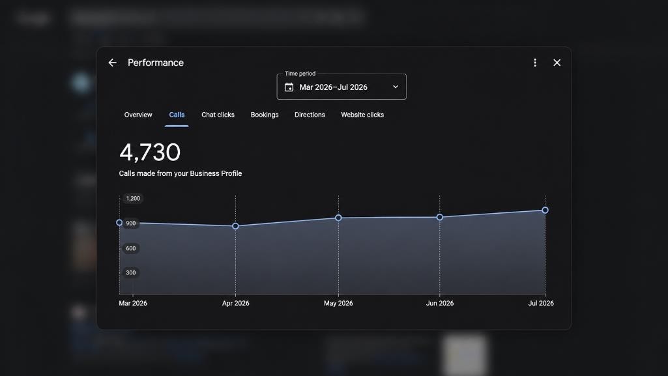668x376 pixels.
Task: Expand the Time period dropdown chevron
Action: (x=396, y=87)
